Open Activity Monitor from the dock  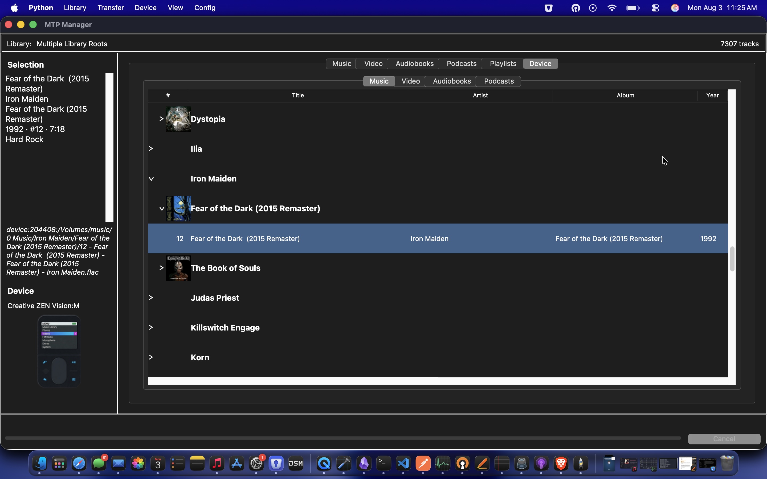coord(443,464)
